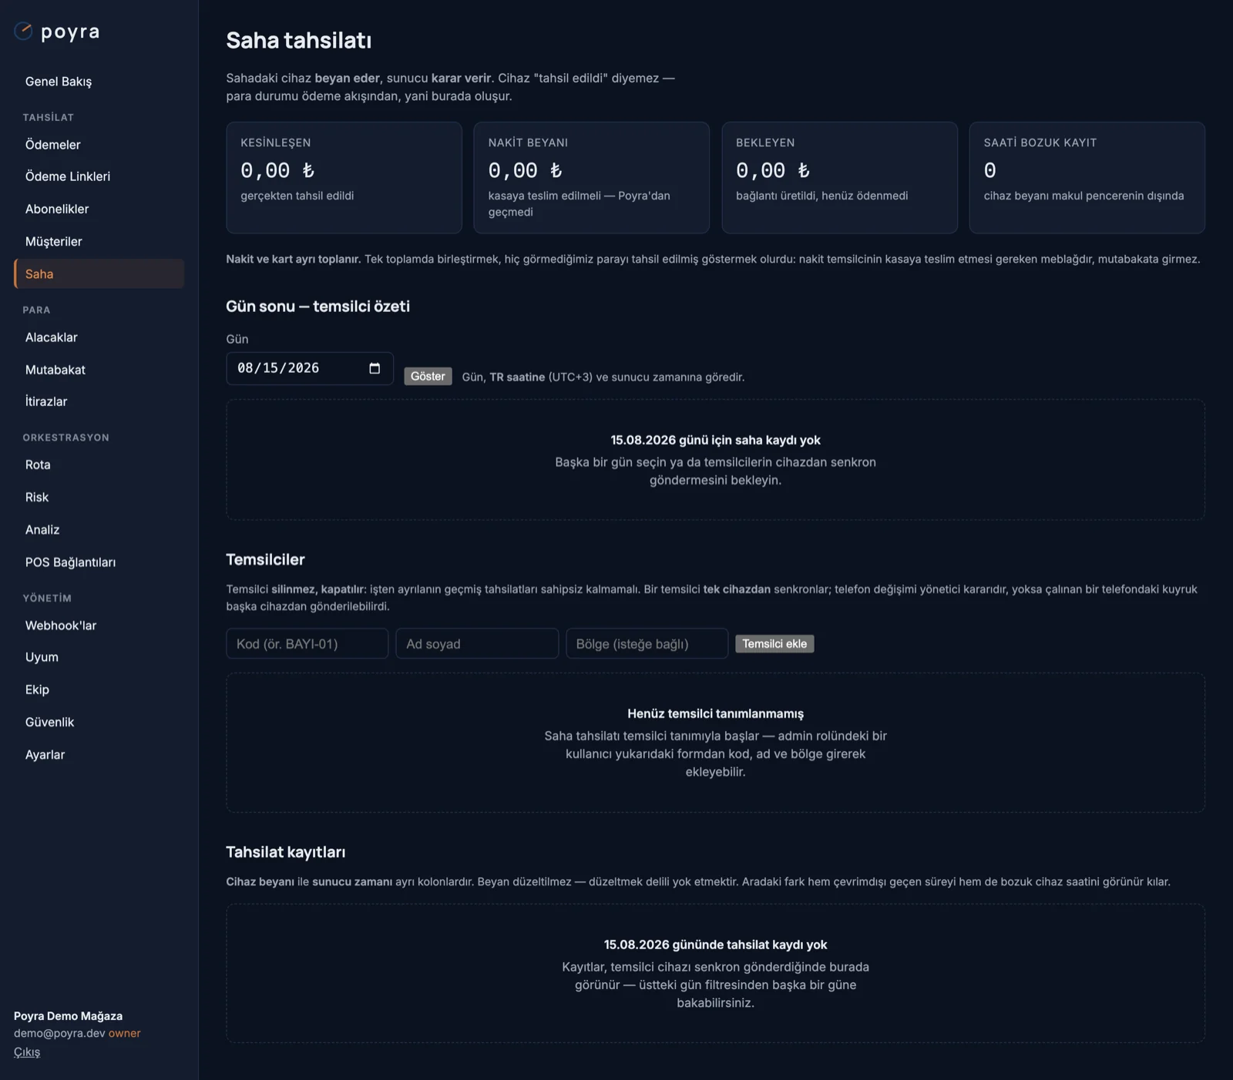Viewport: 1233px width, 1080px height.
Task: Click the 'Tahsilat kayıtları' heading
Action: tap(285, 852)
